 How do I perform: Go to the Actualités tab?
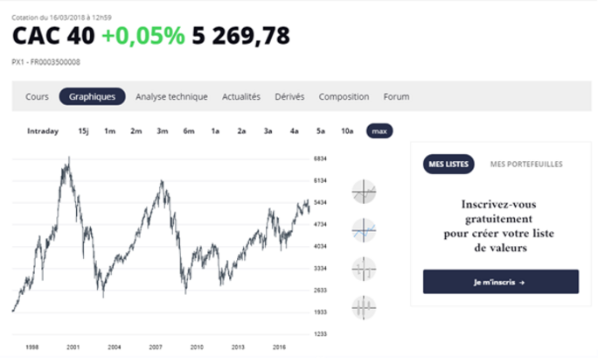[x=241, y=96]
